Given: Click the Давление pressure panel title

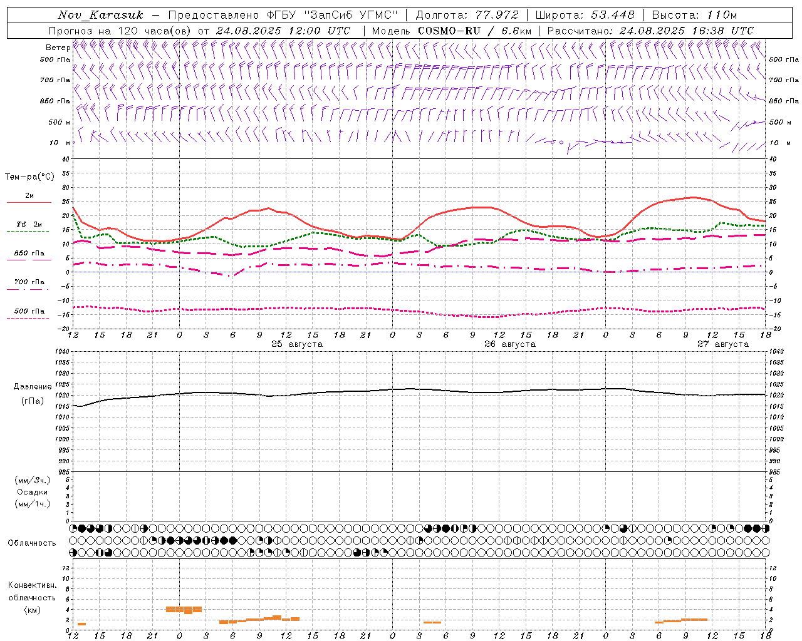Looking at the screenshot, I should point(33,387).
